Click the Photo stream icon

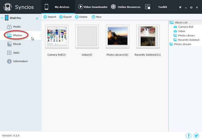click(x=171, y=44)
